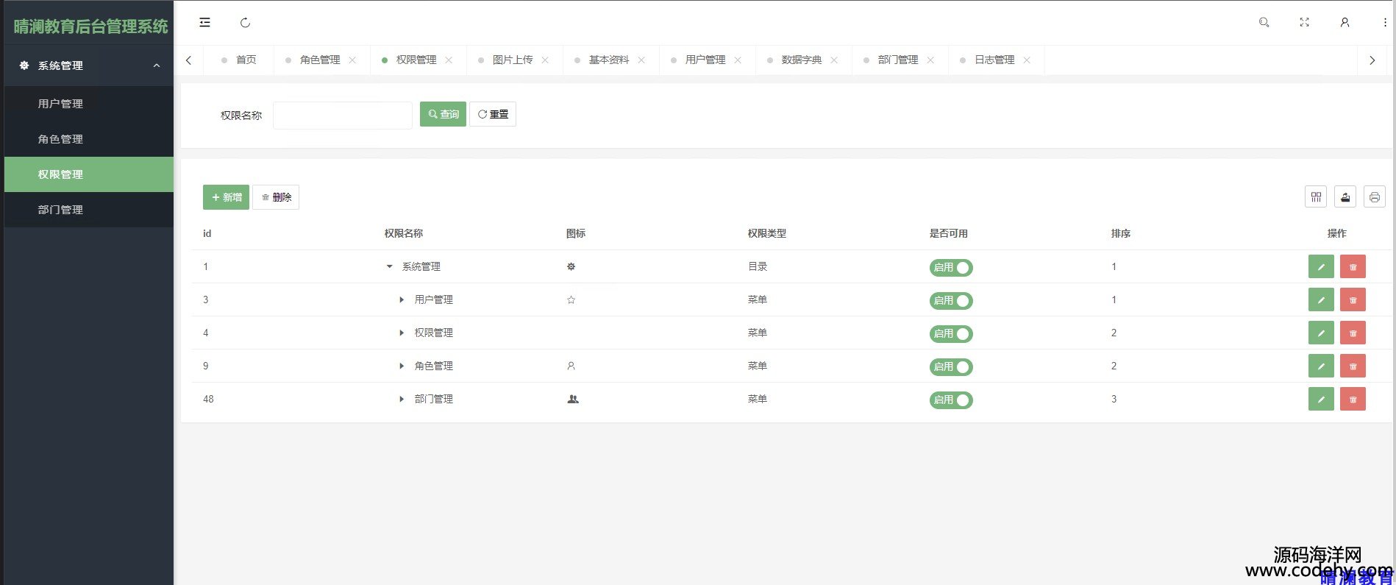1396x585 pixels.
Task: Collapse the 系统管理 tree row
Action: (390, 266)
